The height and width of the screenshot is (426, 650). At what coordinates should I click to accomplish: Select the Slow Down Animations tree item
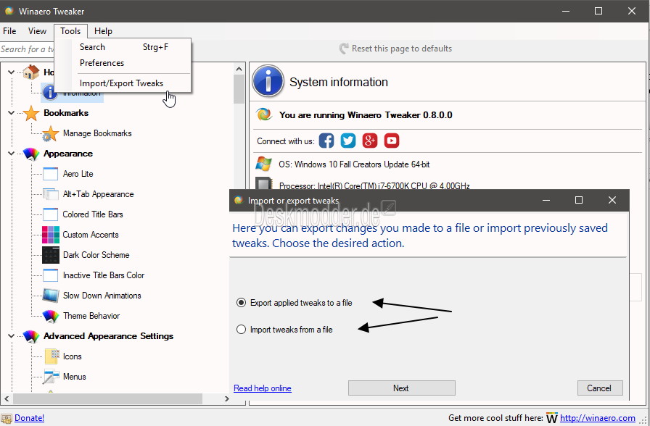point(102,296)
